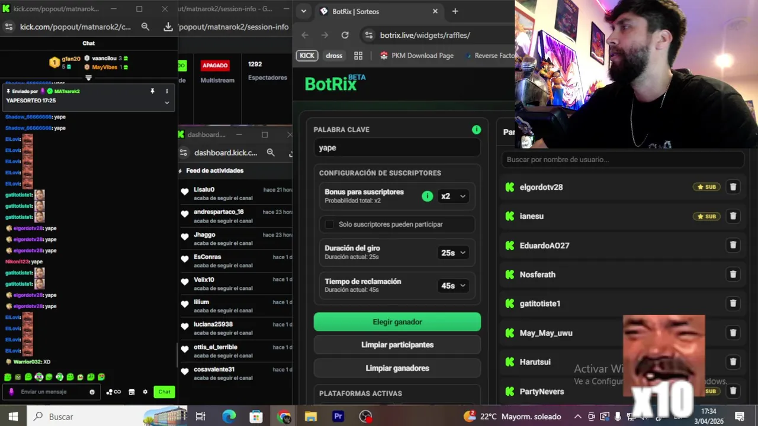This screenshot has height=426, width=758.
Task: Toggle the APAGADO Multistream status
Action: point(214,65)
